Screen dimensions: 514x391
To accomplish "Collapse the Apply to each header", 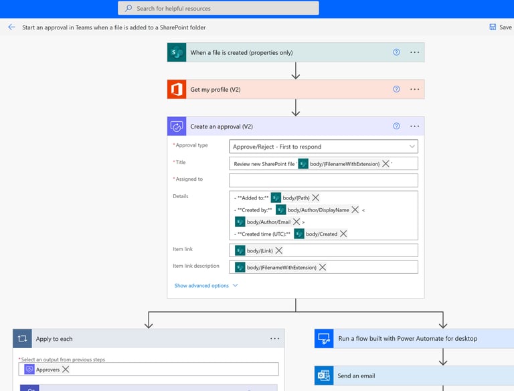I will coord(149,339).
